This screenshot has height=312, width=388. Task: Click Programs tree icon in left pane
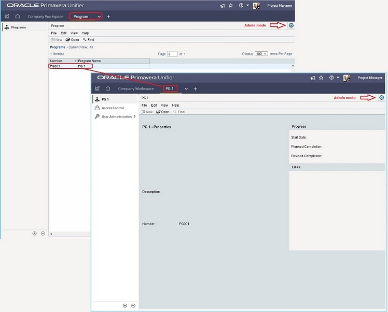pyautogui.click(x=7, y=27)
